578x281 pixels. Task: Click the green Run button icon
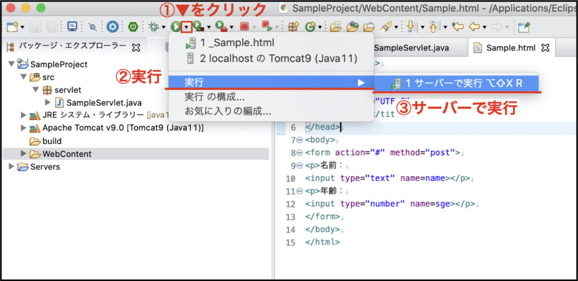pyautogui.click(x=176, y=26)
